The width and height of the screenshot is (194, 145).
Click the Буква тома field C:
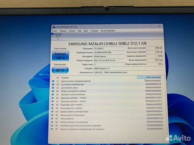pos(109,64)
